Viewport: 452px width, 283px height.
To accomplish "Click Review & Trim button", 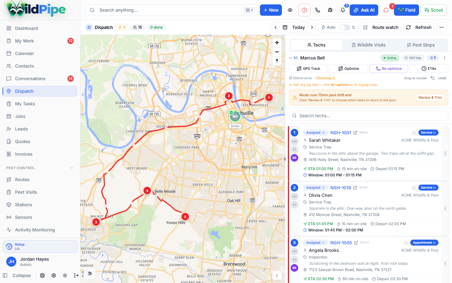I will click(430, 97).
